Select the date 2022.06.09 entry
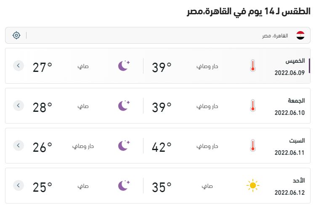 (289, 73)
